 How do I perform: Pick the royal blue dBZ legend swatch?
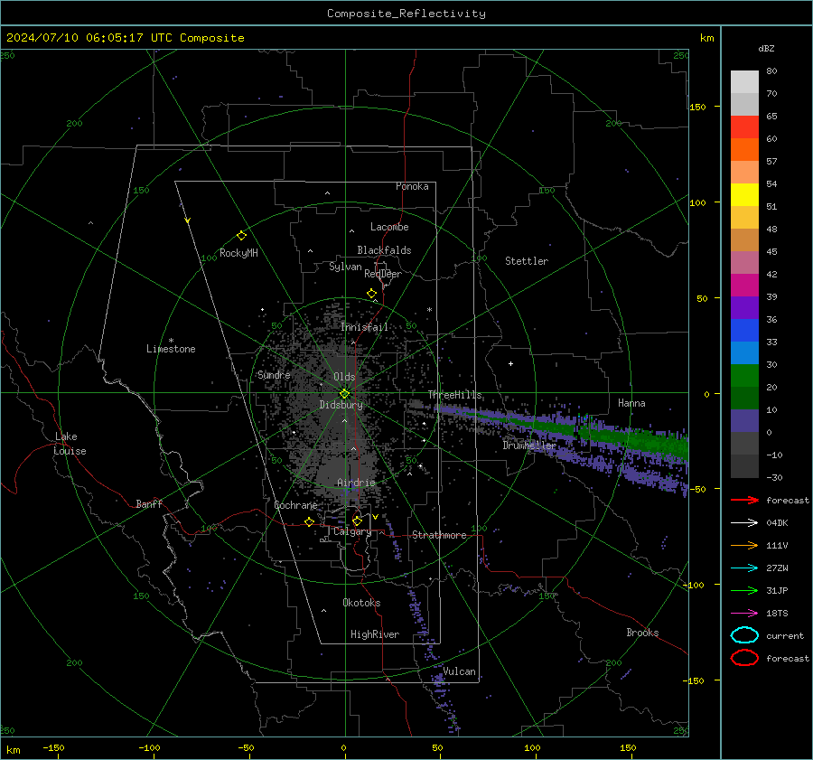tap(744, 331)
